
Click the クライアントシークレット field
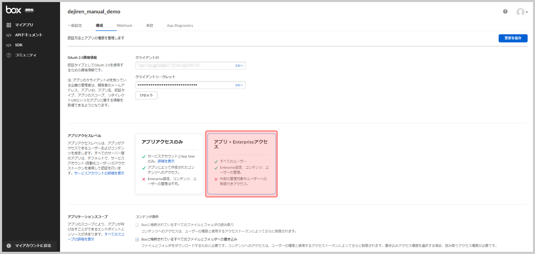pyautogui.click(x=190, y=85)
